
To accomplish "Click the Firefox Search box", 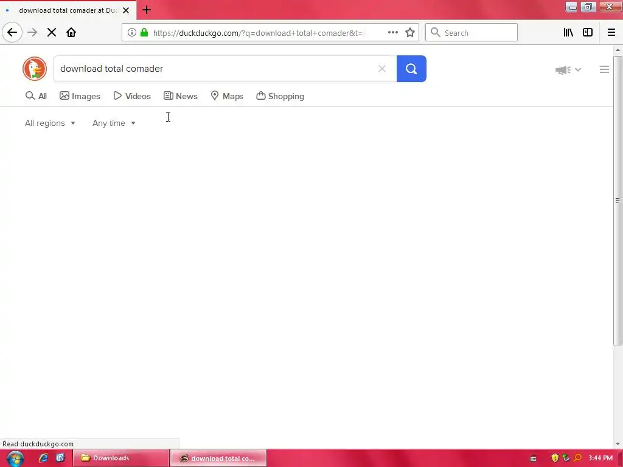I will tap(472, 33).
